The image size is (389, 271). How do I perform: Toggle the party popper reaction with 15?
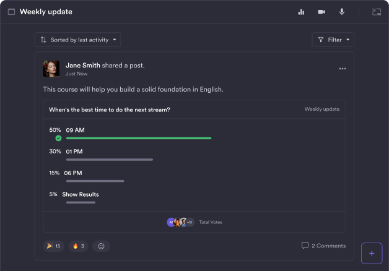click(54, 246)
